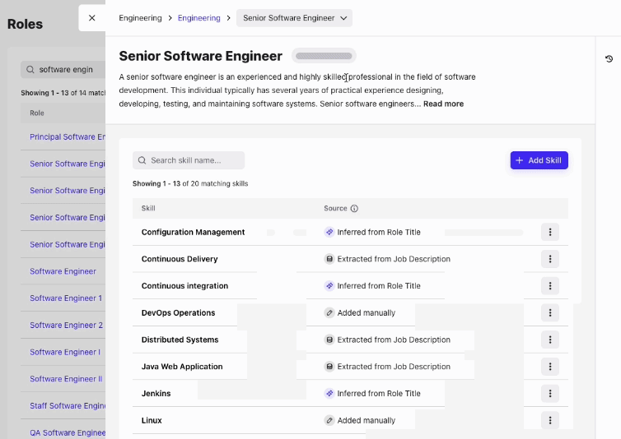Focus the roles search field

pyautogui.click(x=63, y=70)
